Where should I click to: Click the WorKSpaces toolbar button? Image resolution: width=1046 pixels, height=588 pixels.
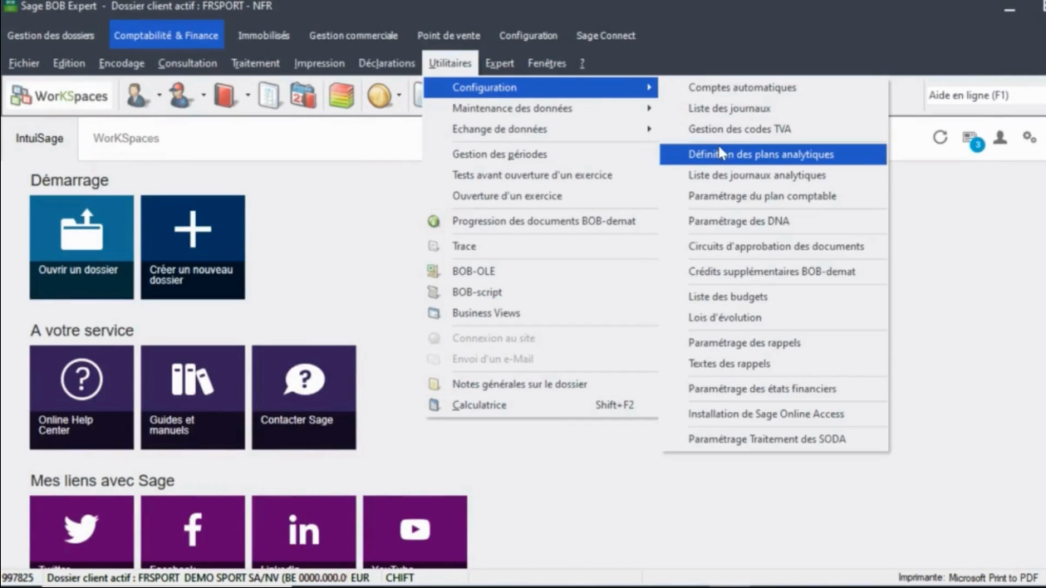pyautogui.click(x=59, y=96)
